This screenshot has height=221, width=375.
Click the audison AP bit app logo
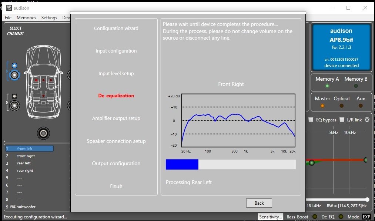[x=9, y=8]
